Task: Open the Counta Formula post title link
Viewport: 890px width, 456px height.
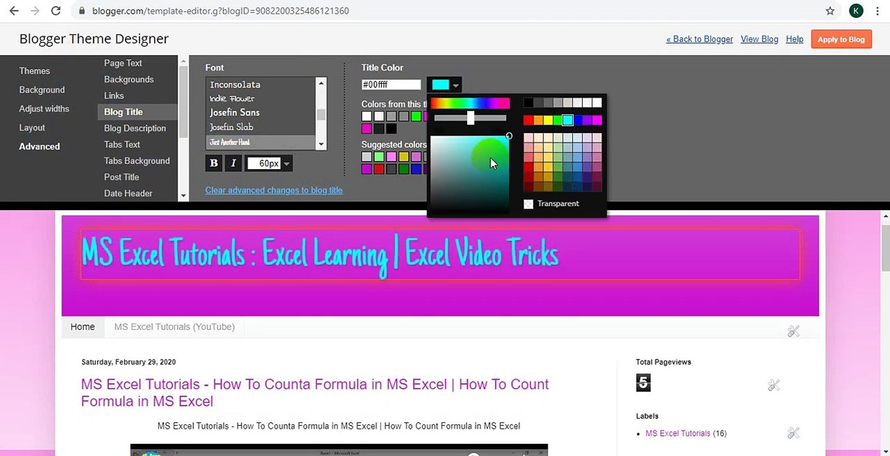Action: click(315, 393)
